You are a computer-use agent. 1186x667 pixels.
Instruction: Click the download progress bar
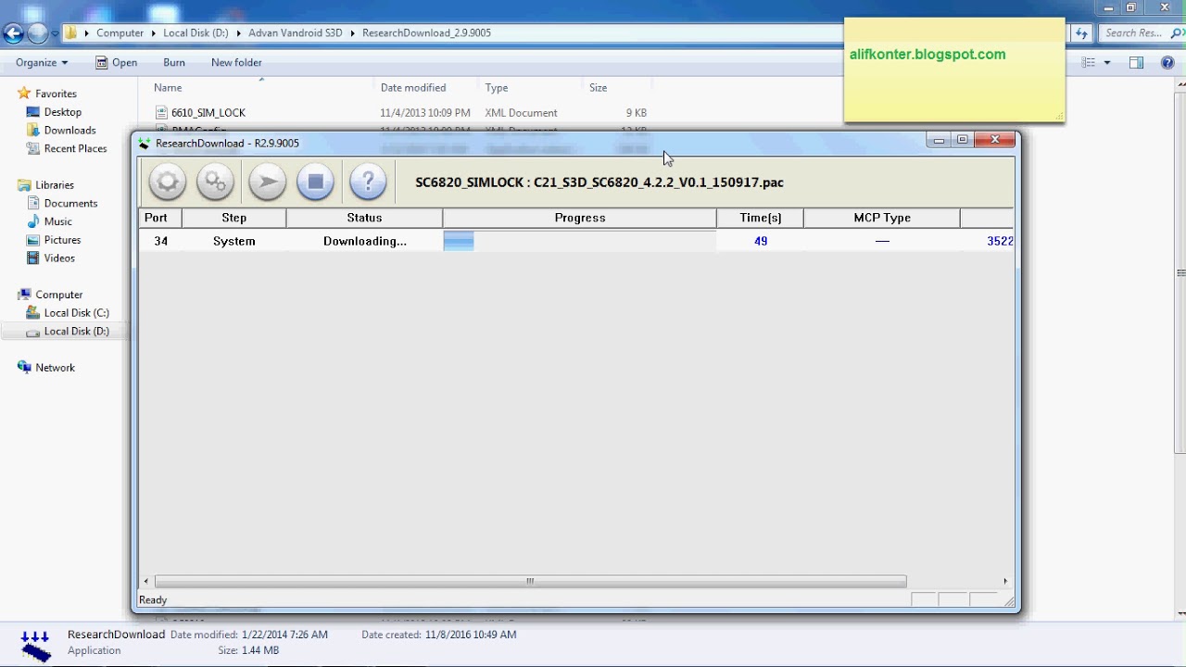580,241
